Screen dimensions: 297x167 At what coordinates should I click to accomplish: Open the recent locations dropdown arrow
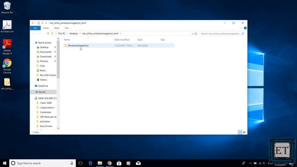[x=44, y=33]
